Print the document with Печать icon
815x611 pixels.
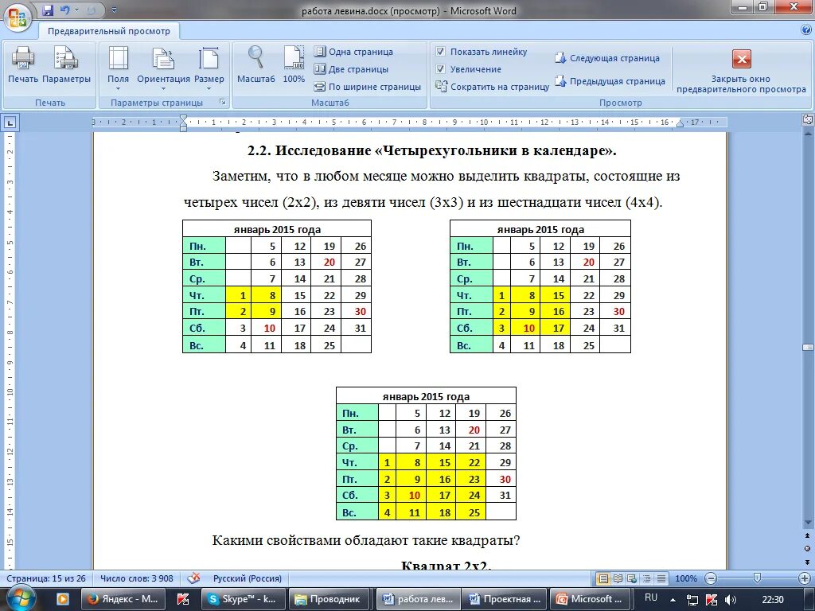point(23,64)
